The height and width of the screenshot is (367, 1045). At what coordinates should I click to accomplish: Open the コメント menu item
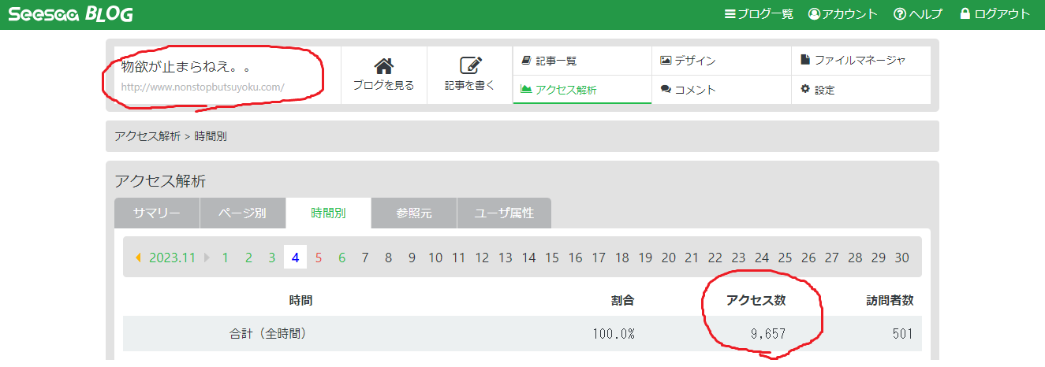(x=722, y=89)
